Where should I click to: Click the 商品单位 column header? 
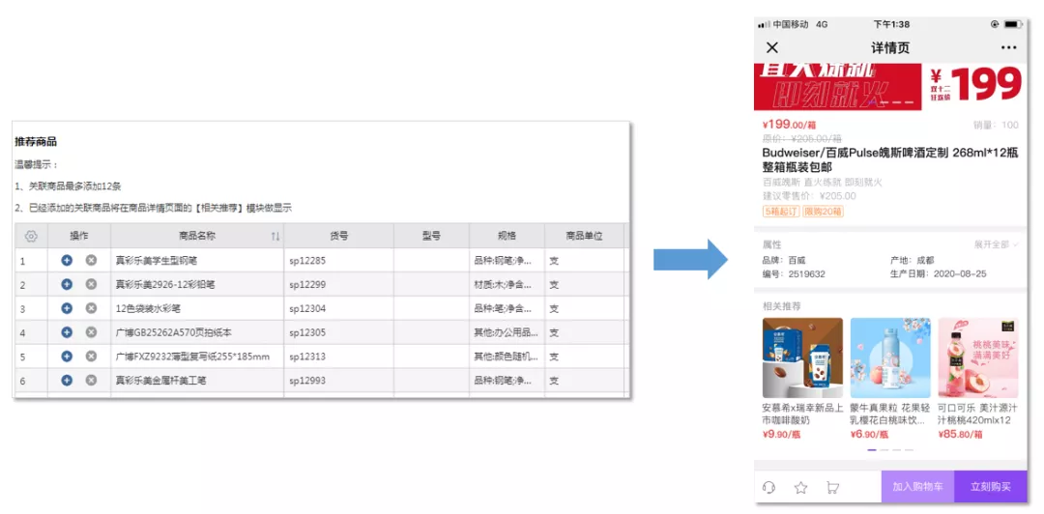pyautogui.click(x=584, y=236)
